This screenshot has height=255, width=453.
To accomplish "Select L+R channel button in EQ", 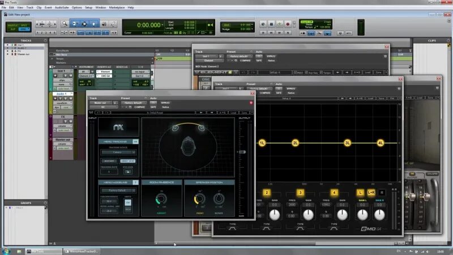I will tap(371, 193).
